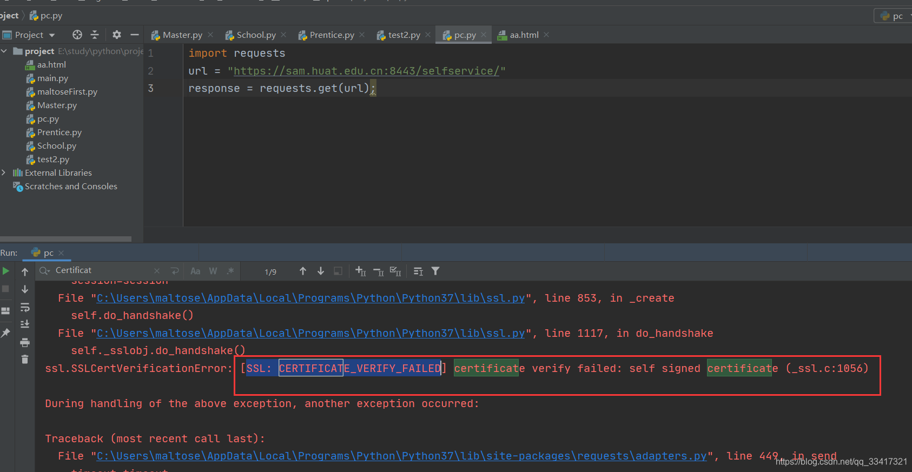Select Scratches and Consoles node
912x472 pixels.
pyautogui.click(x=71, y=186)
